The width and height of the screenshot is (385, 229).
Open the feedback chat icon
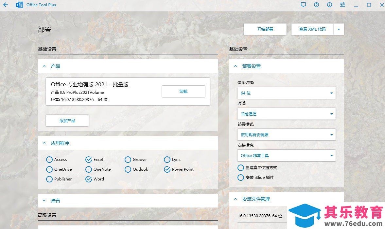(303, 5)
